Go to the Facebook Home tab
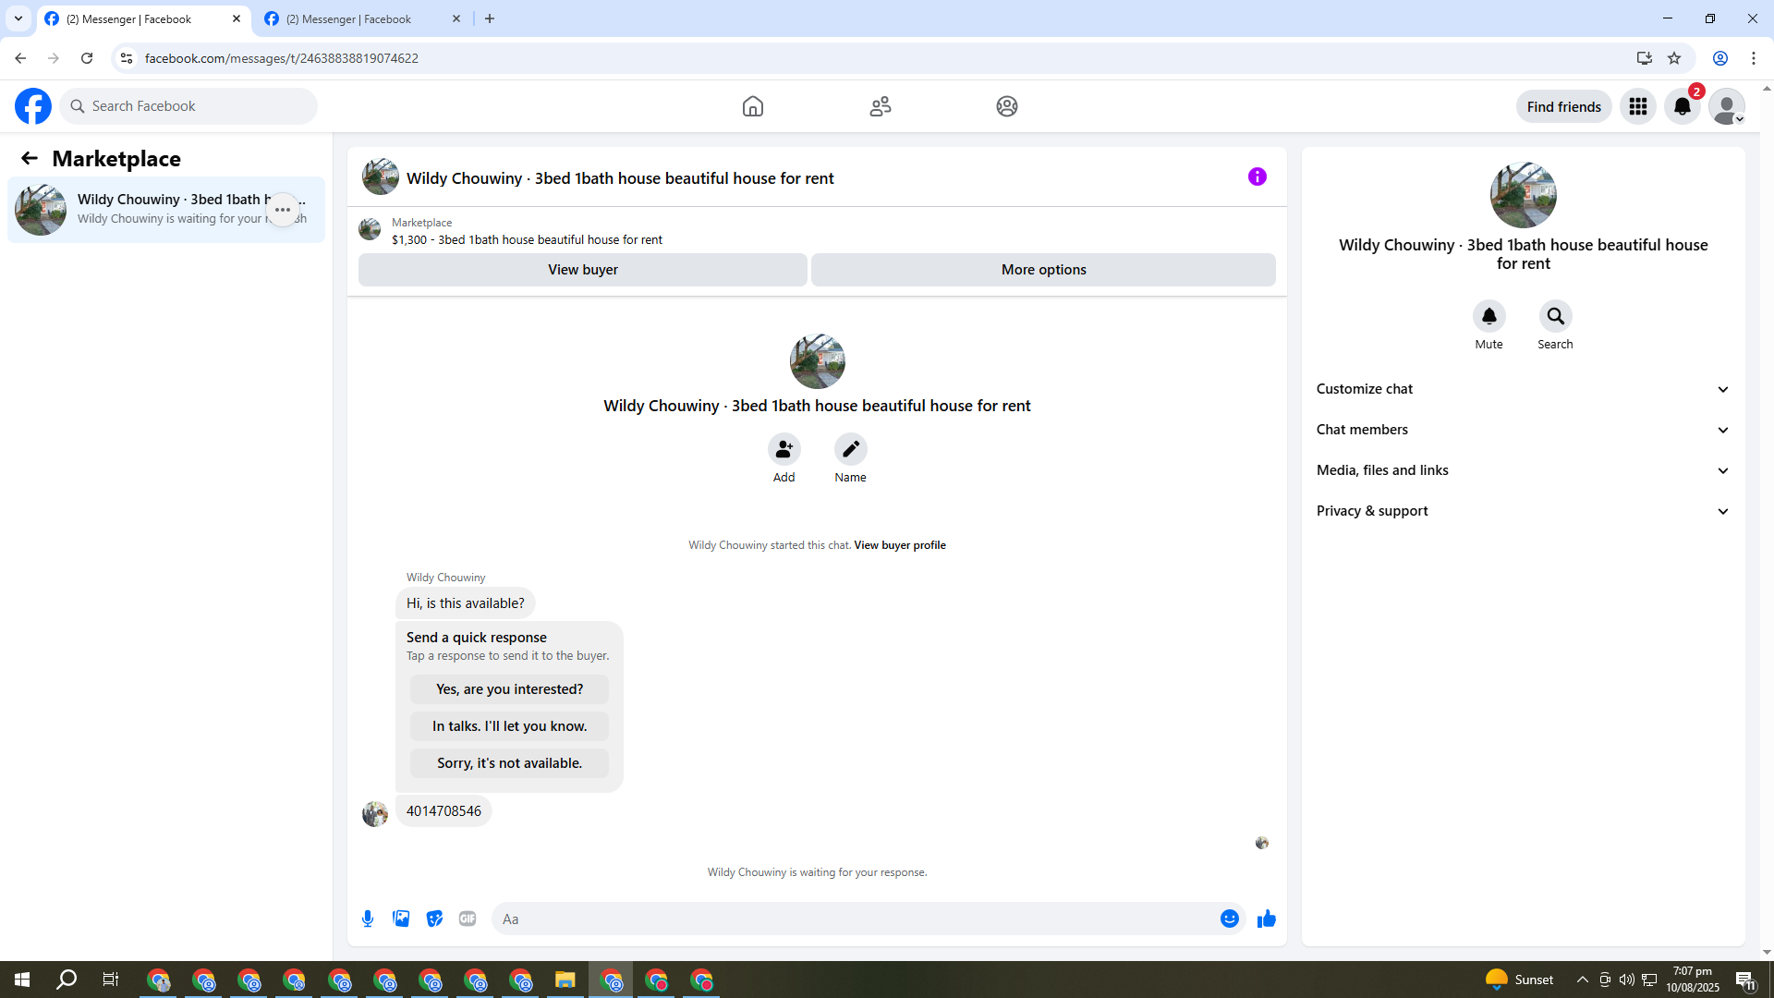The width and height of the screenshot is (1774, 998). pos(752,106)
